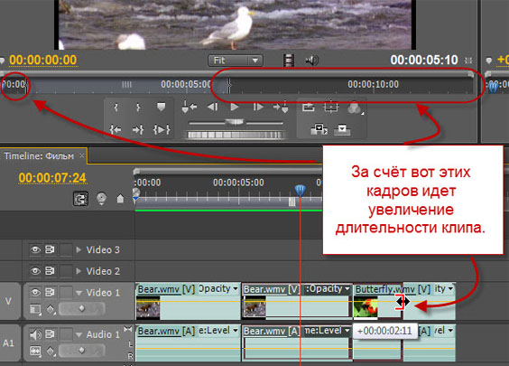This screenshot has width=509, height=366.
Task: Add keyframe button on Audio 1
Action: [81, 350]
